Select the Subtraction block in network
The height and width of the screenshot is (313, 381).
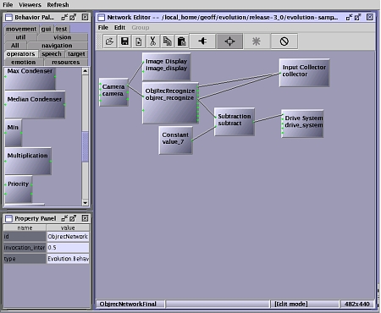pyautogui.click(x=235, y=122)
